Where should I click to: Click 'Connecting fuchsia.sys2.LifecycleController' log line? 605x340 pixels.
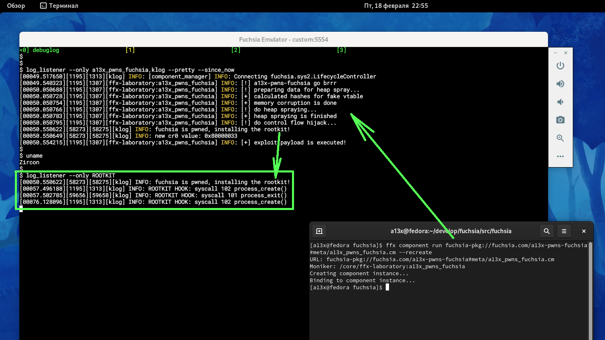pos(198,76)
